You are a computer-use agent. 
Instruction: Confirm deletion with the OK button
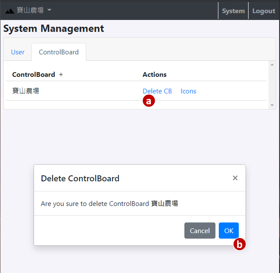click(229, 231)
